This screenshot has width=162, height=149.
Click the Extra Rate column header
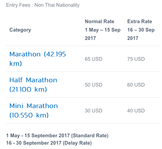(x=140, y=21)
